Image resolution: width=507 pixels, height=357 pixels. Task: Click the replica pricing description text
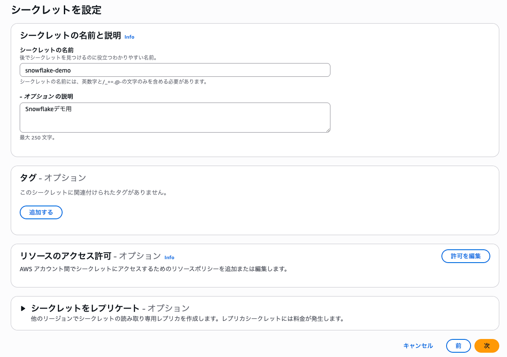click(187, 319)
